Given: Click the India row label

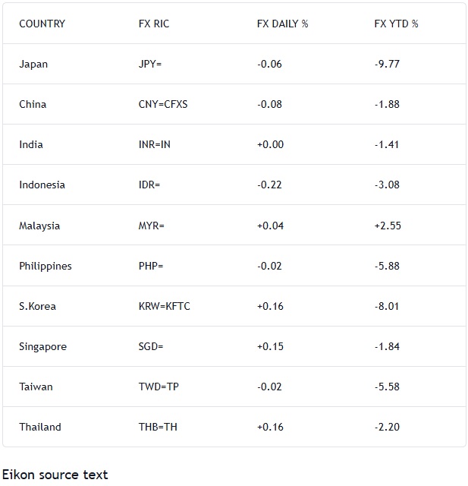Looking at the screenshot, I should 31,144.
